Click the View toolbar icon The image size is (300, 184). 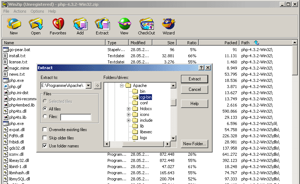[124, 24]
